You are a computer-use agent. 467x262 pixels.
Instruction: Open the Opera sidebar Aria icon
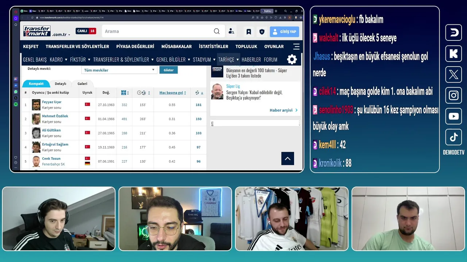click(x=16, y=79)
